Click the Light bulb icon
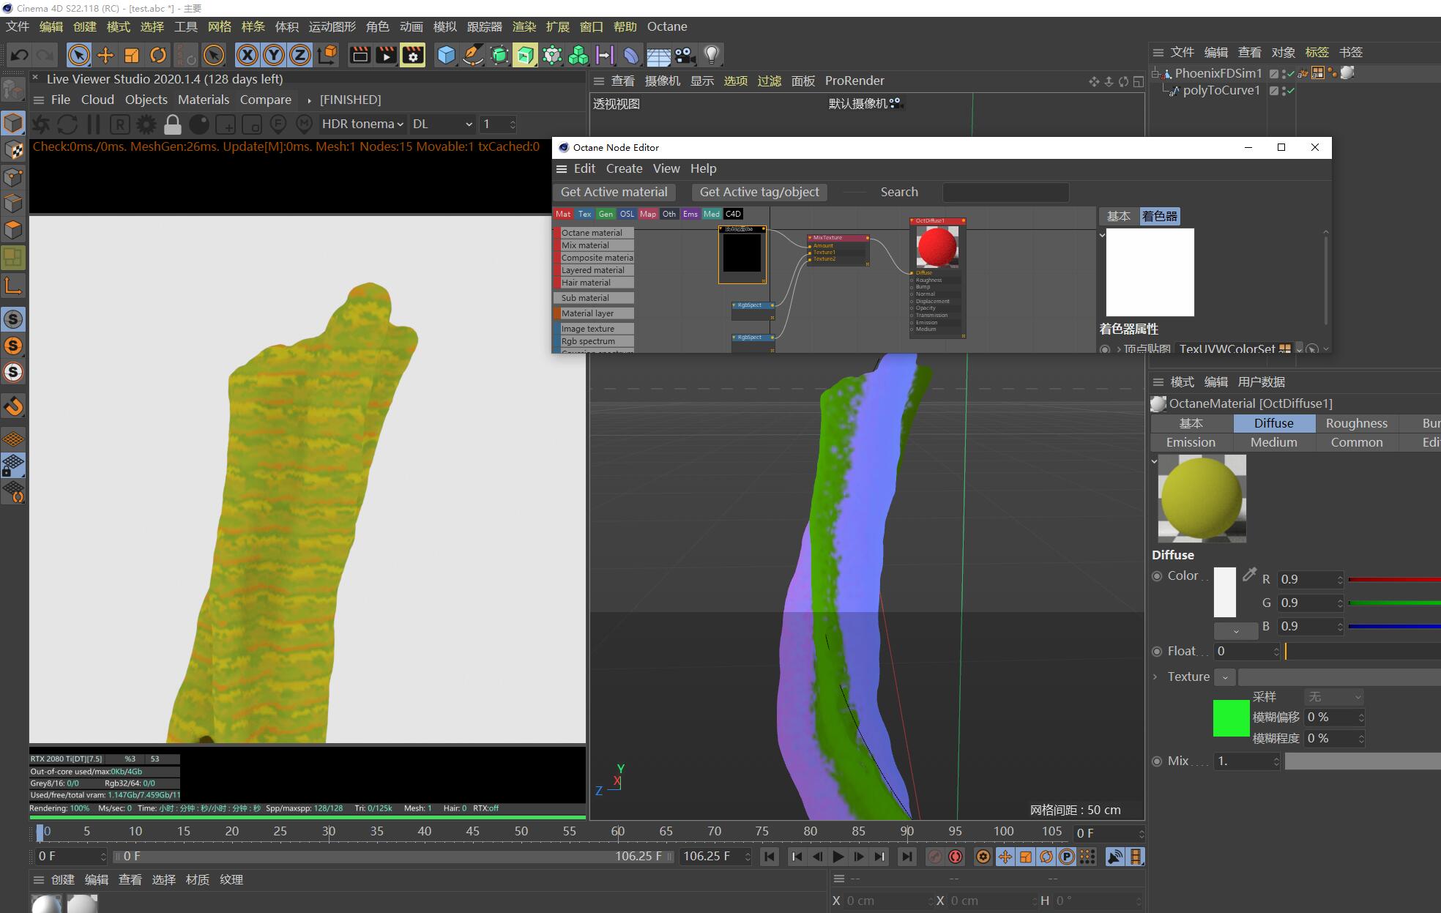Image resolution: width=1441 pixels, height=913 pixels. [711, 55]
